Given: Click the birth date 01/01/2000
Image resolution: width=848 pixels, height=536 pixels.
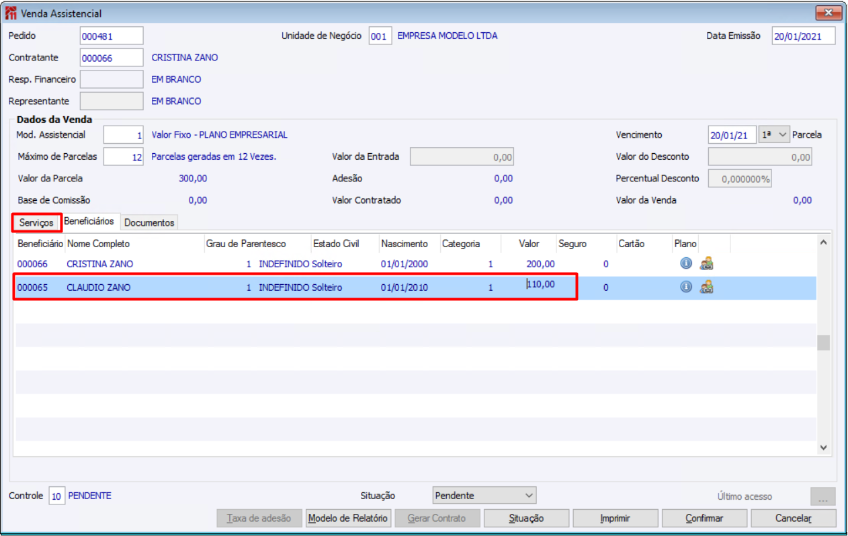Looking at the screenshot, I should tap(404, 264).
